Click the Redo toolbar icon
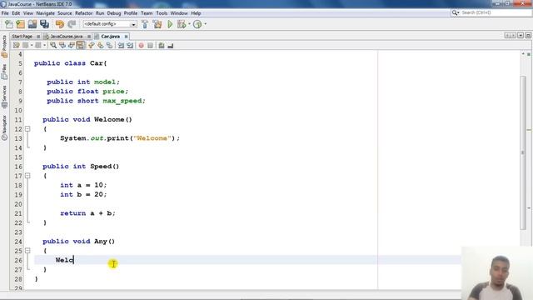 click(72, 24)
